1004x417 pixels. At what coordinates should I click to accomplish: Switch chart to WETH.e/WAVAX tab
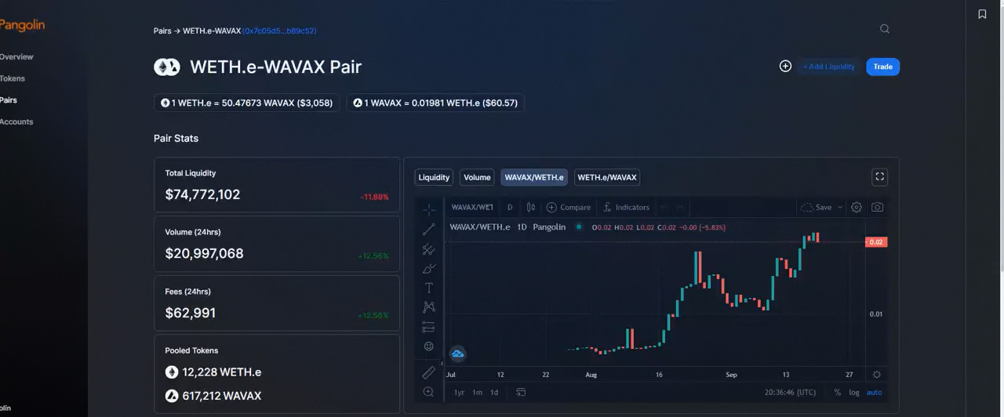[x=607, y=177]
